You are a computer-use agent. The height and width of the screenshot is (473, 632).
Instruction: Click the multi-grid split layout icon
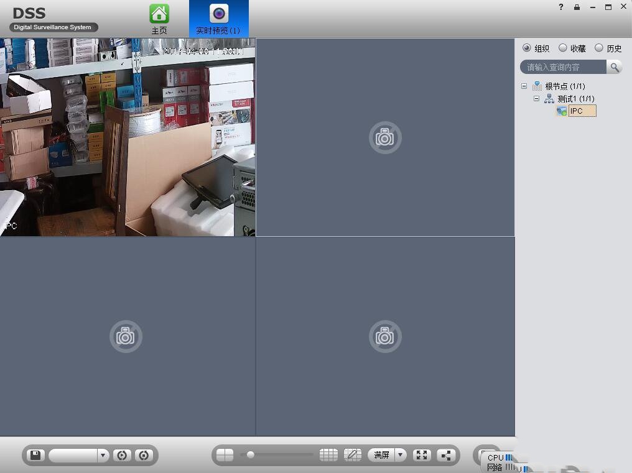[x=328, y=455]
